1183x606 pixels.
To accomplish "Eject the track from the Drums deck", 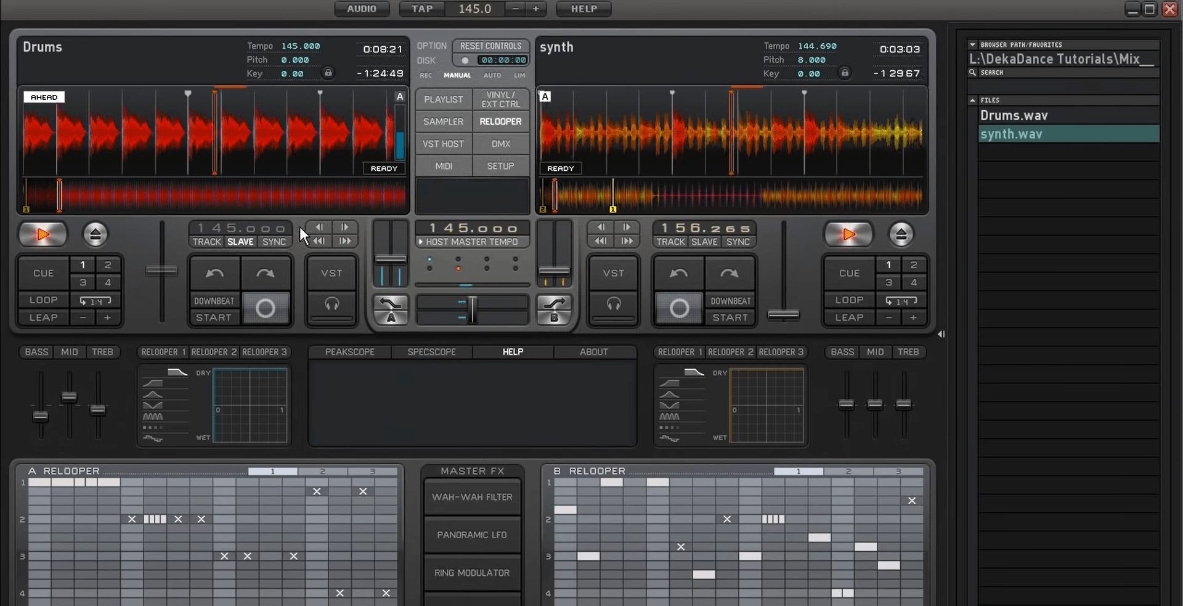I will click(x=96, y=234).
